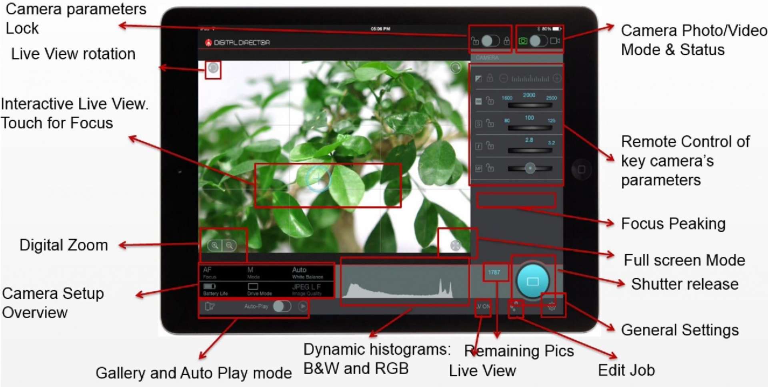Open general settings gear
This screenshot has width=768, height=387.
pyautogui.click(x=552, y=306)
